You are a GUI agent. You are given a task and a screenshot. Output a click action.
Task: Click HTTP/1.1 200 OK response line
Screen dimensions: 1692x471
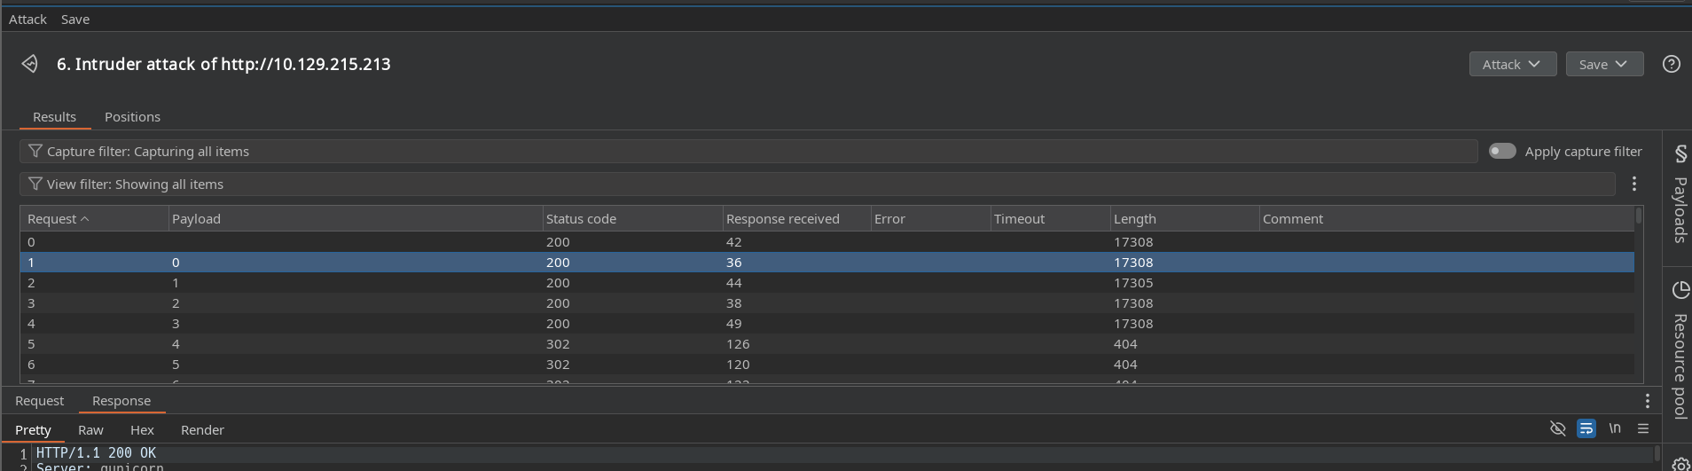click(x=96, y=453)
